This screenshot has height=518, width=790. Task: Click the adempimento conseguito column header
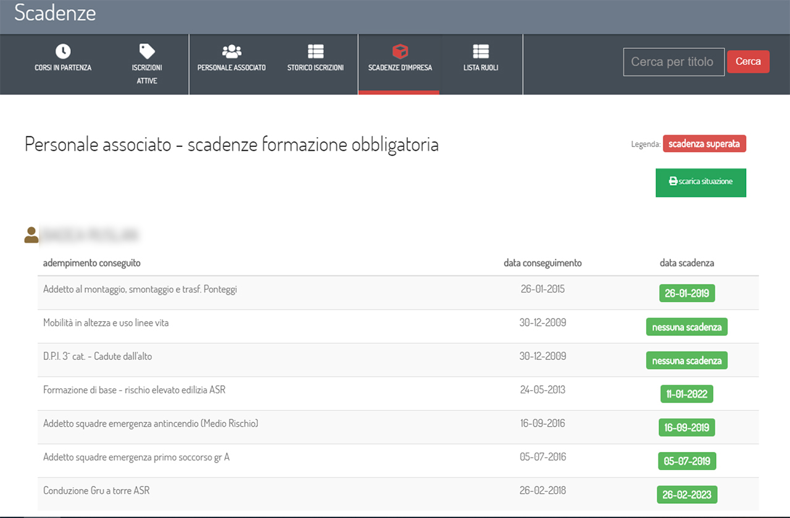92,263
